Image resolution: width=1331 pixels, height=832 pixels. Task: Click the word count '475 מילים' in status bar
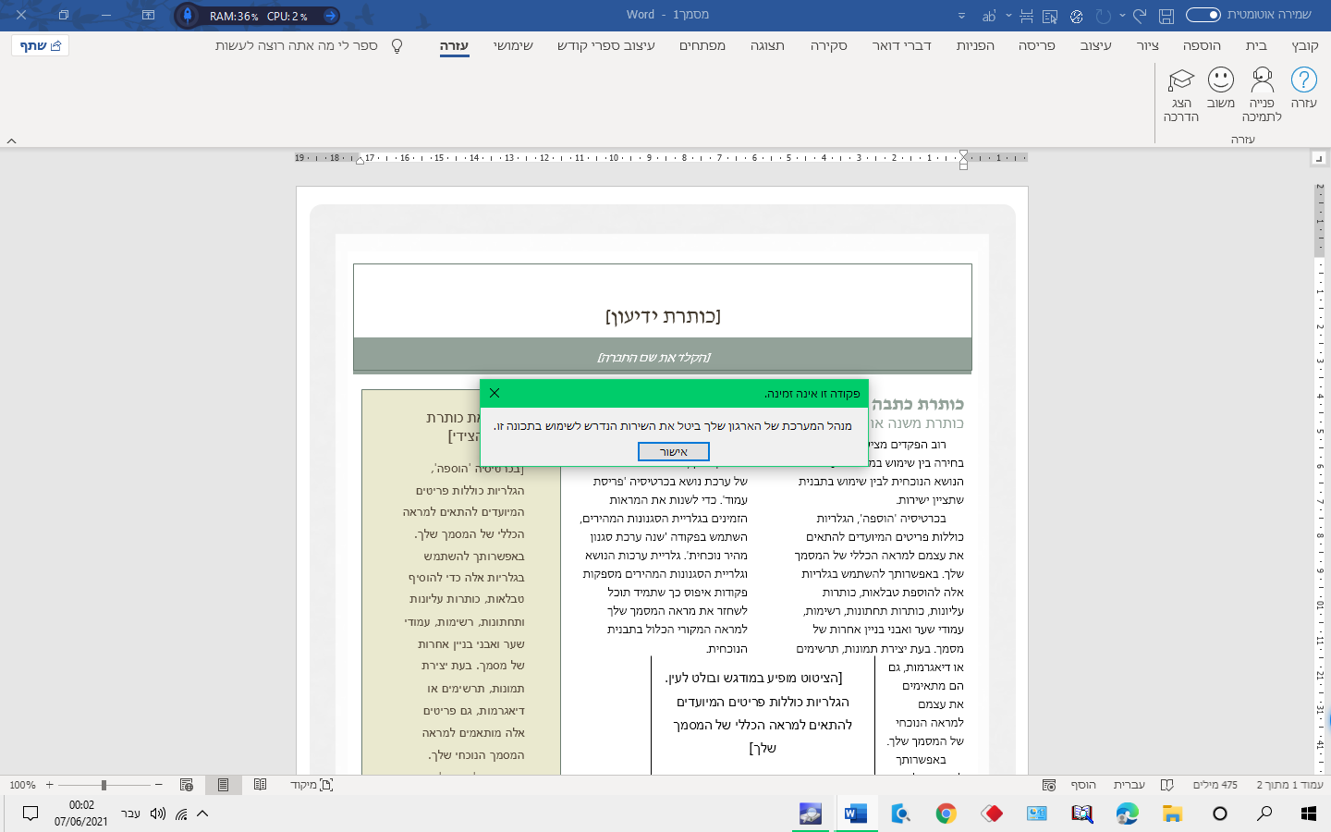click(x=1215, y=785)
